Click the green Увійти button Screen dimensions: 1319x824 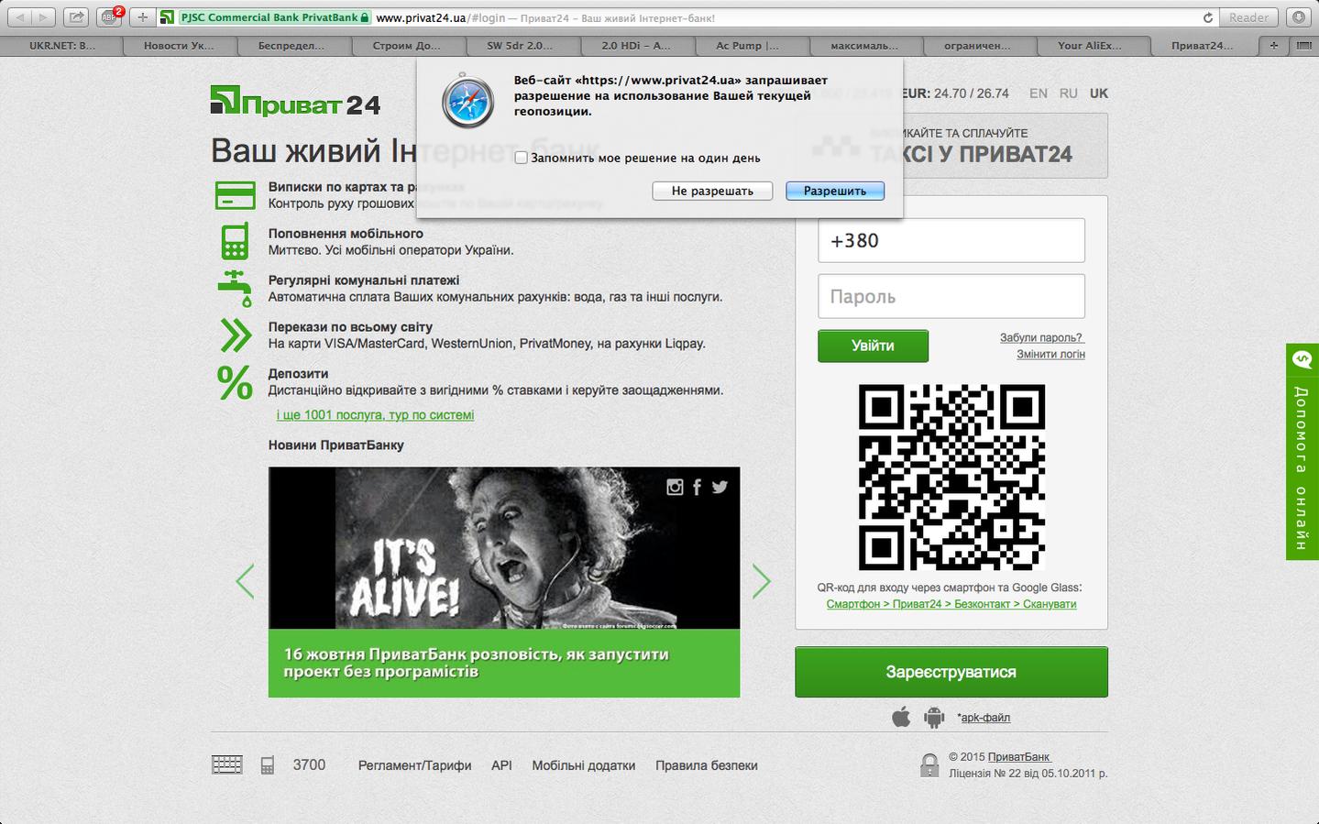[873, 346]
